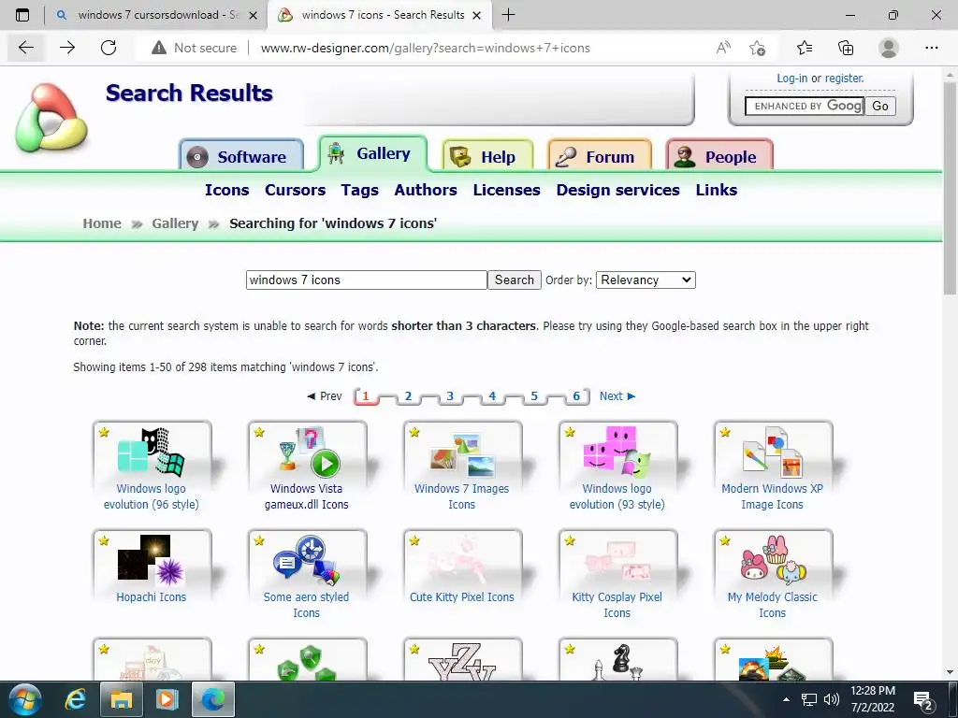Open Design services in the submenu
This screenshot has height=718, width=958.
click(617, 190)
